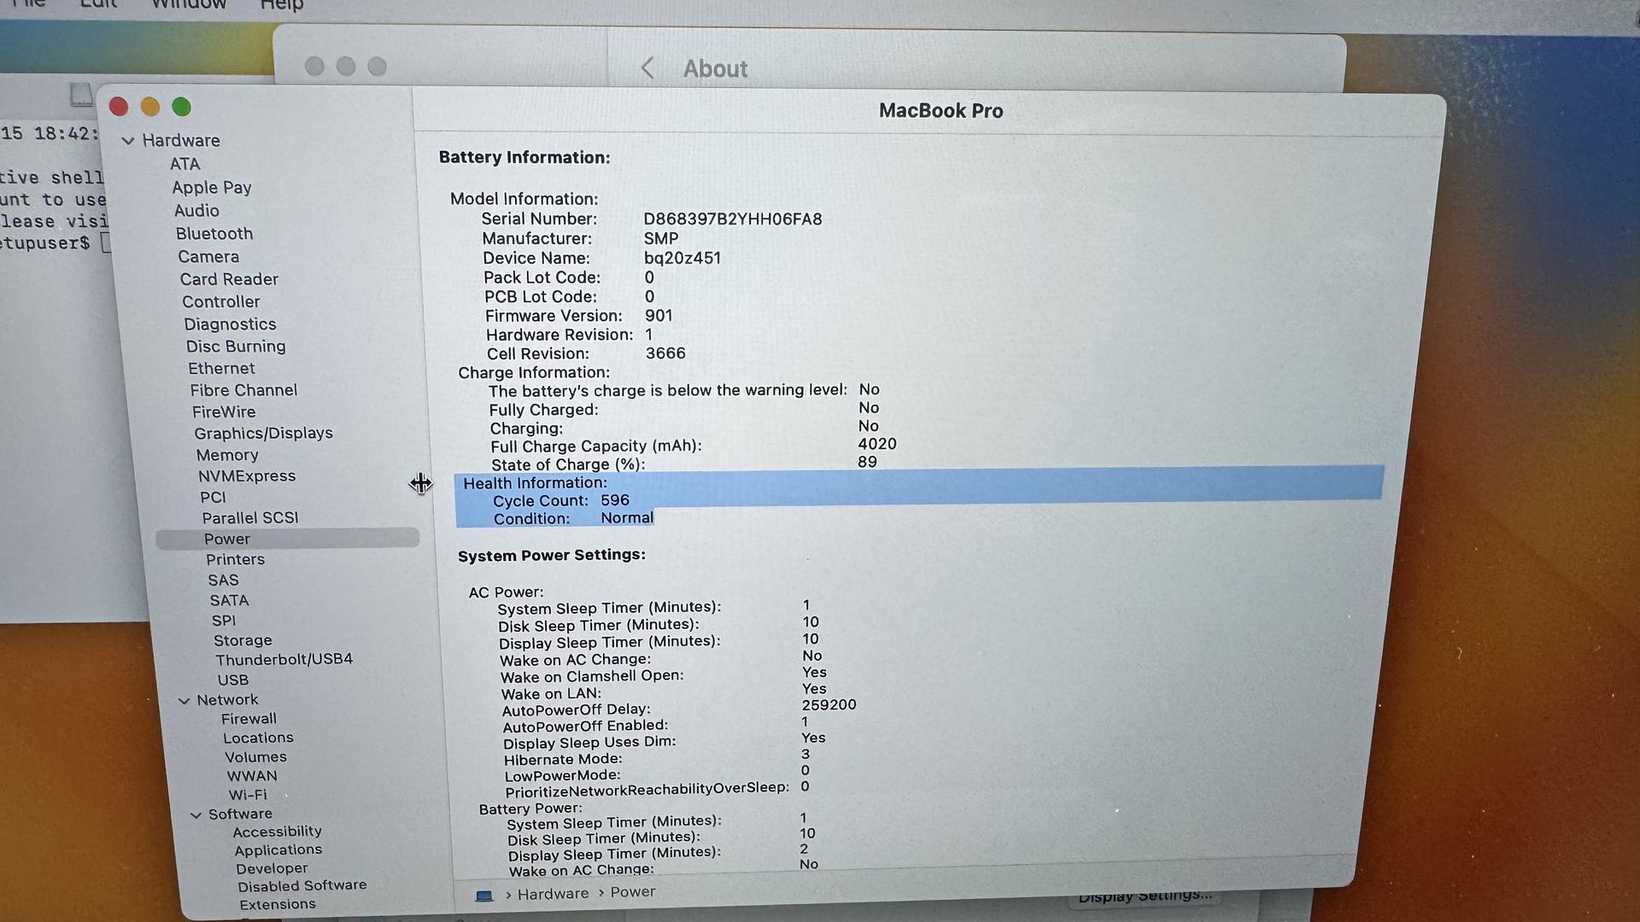Click Power in the bottom path bar
This screenshot has width=1640, height=922.
pos(632,892)
